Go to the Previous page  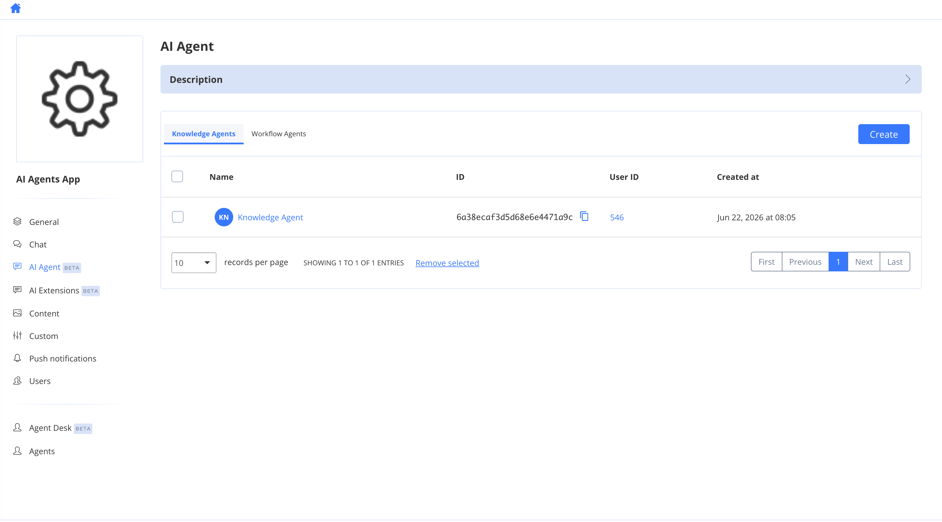[805, 262]
